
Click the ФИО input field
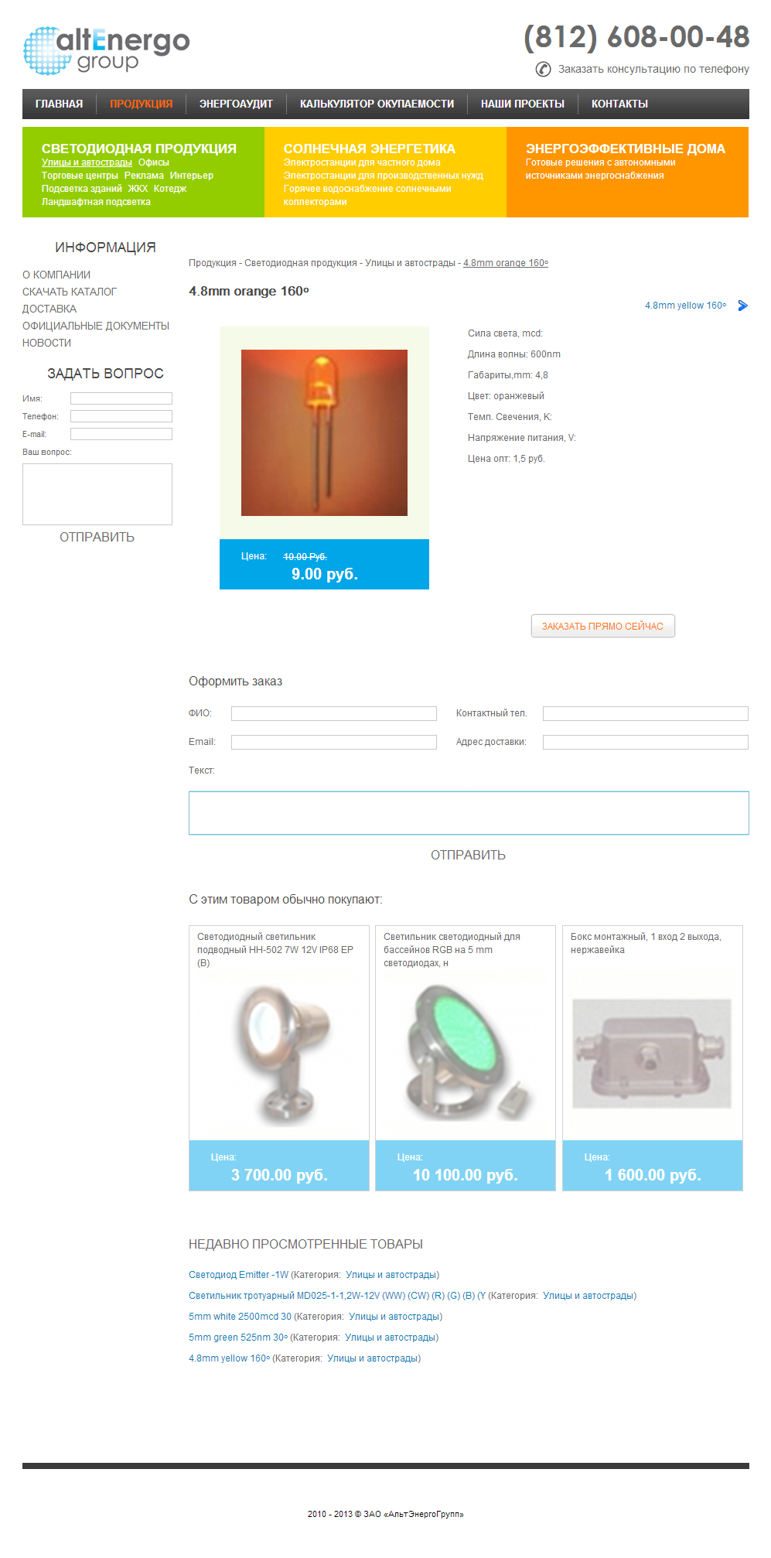pyautogui.click(x=334, y=713)
